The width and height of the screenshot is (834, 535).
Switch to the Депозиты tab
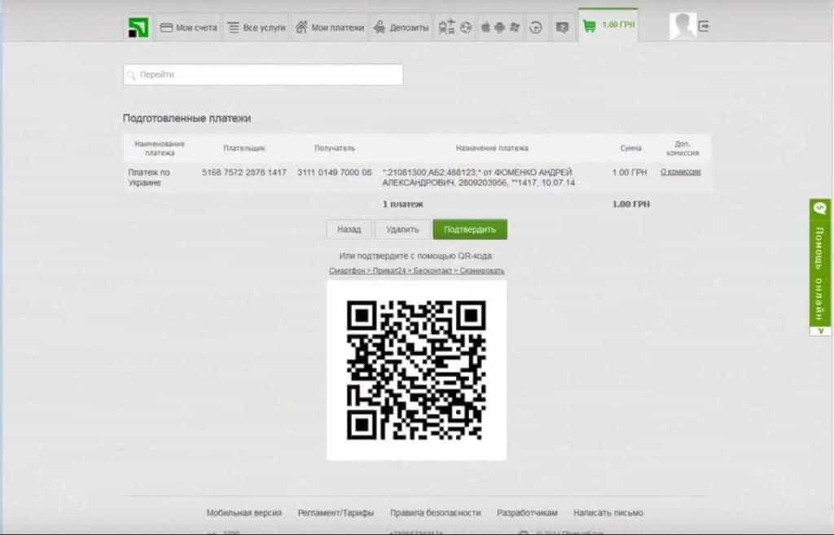coord(404,24)
